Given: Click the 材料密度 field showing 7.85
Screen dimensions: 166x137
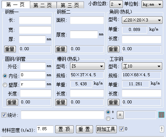Looking at the screenshot, I should pyautogui.click(x=45, y=129).
